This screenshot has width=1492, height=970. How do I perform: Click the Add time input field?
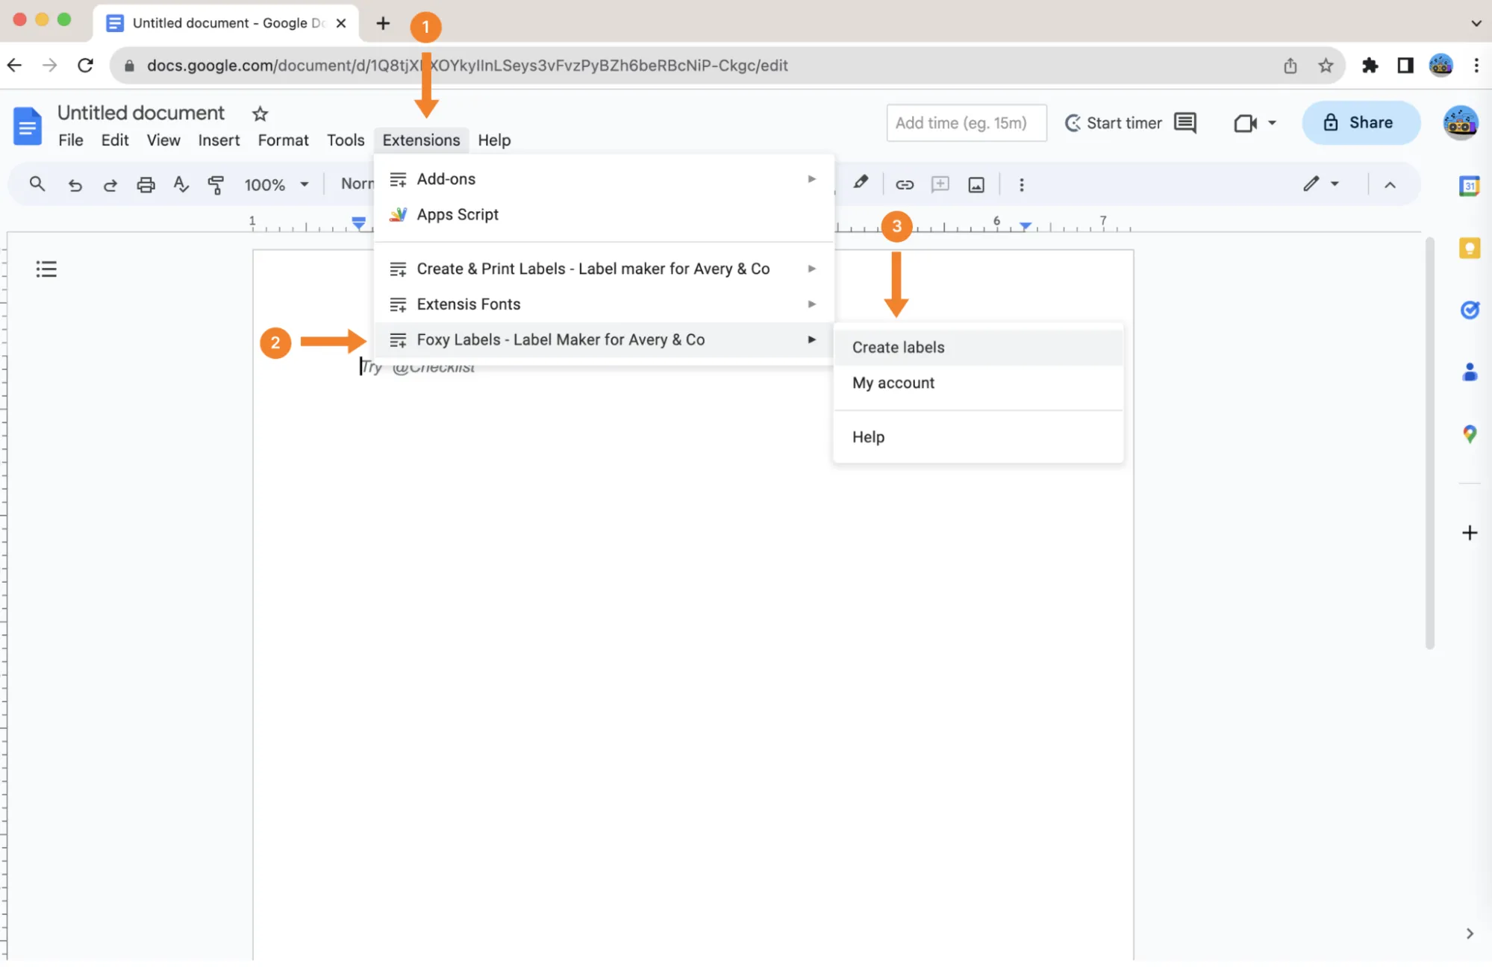(x=966, y=123)
